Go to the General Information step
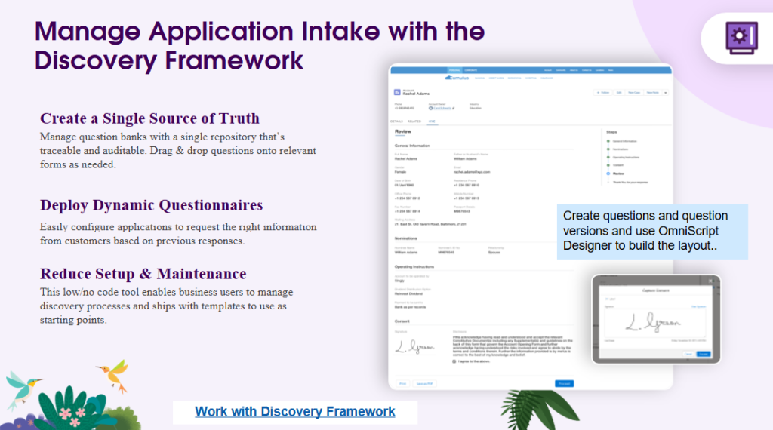 tap(624, 141)
